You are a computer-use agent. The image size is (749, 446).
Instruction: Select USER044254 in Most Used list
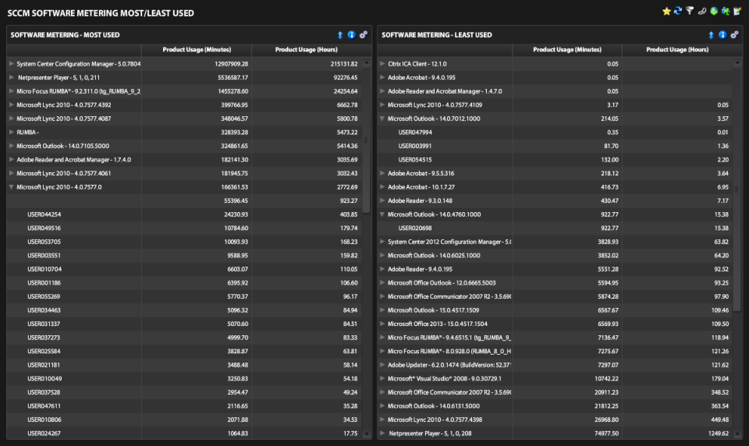(x=185, y=214)
